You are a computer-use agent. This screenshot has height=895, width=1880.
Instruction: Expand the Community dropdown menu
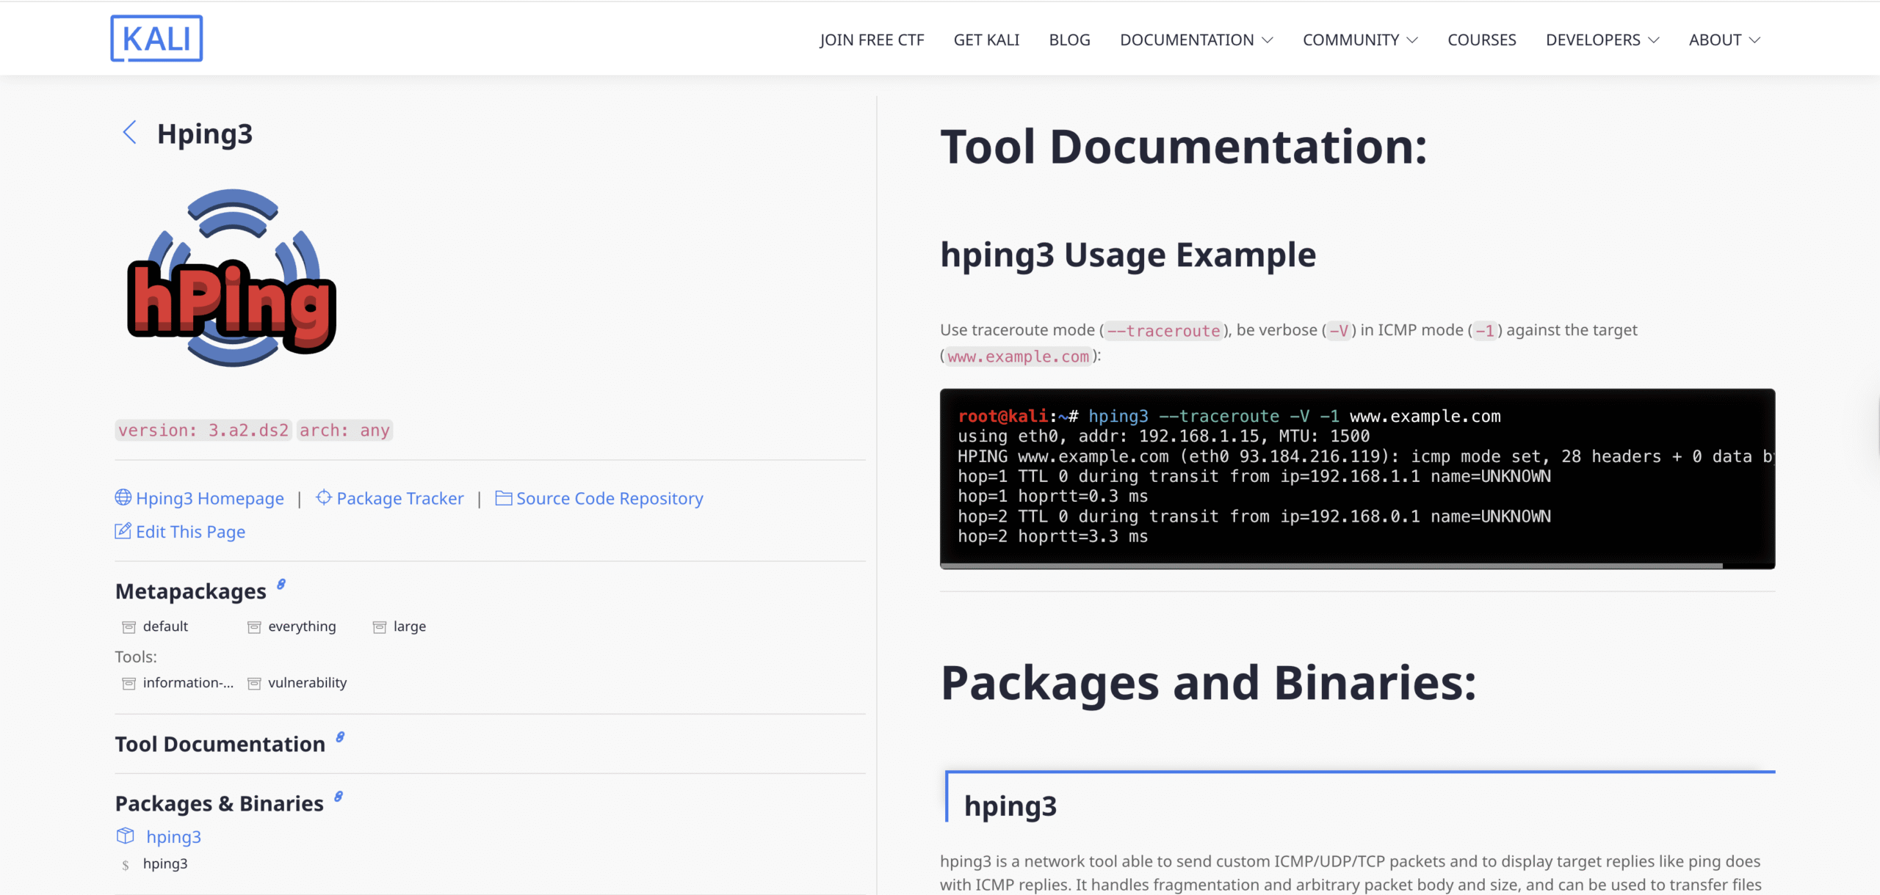click(x=1359, y=40)
